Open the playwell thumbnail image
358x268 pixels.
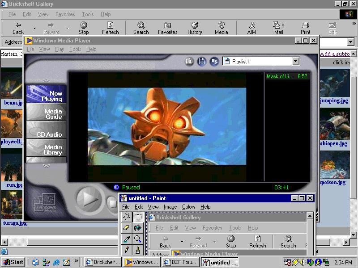tap(12, 124)
